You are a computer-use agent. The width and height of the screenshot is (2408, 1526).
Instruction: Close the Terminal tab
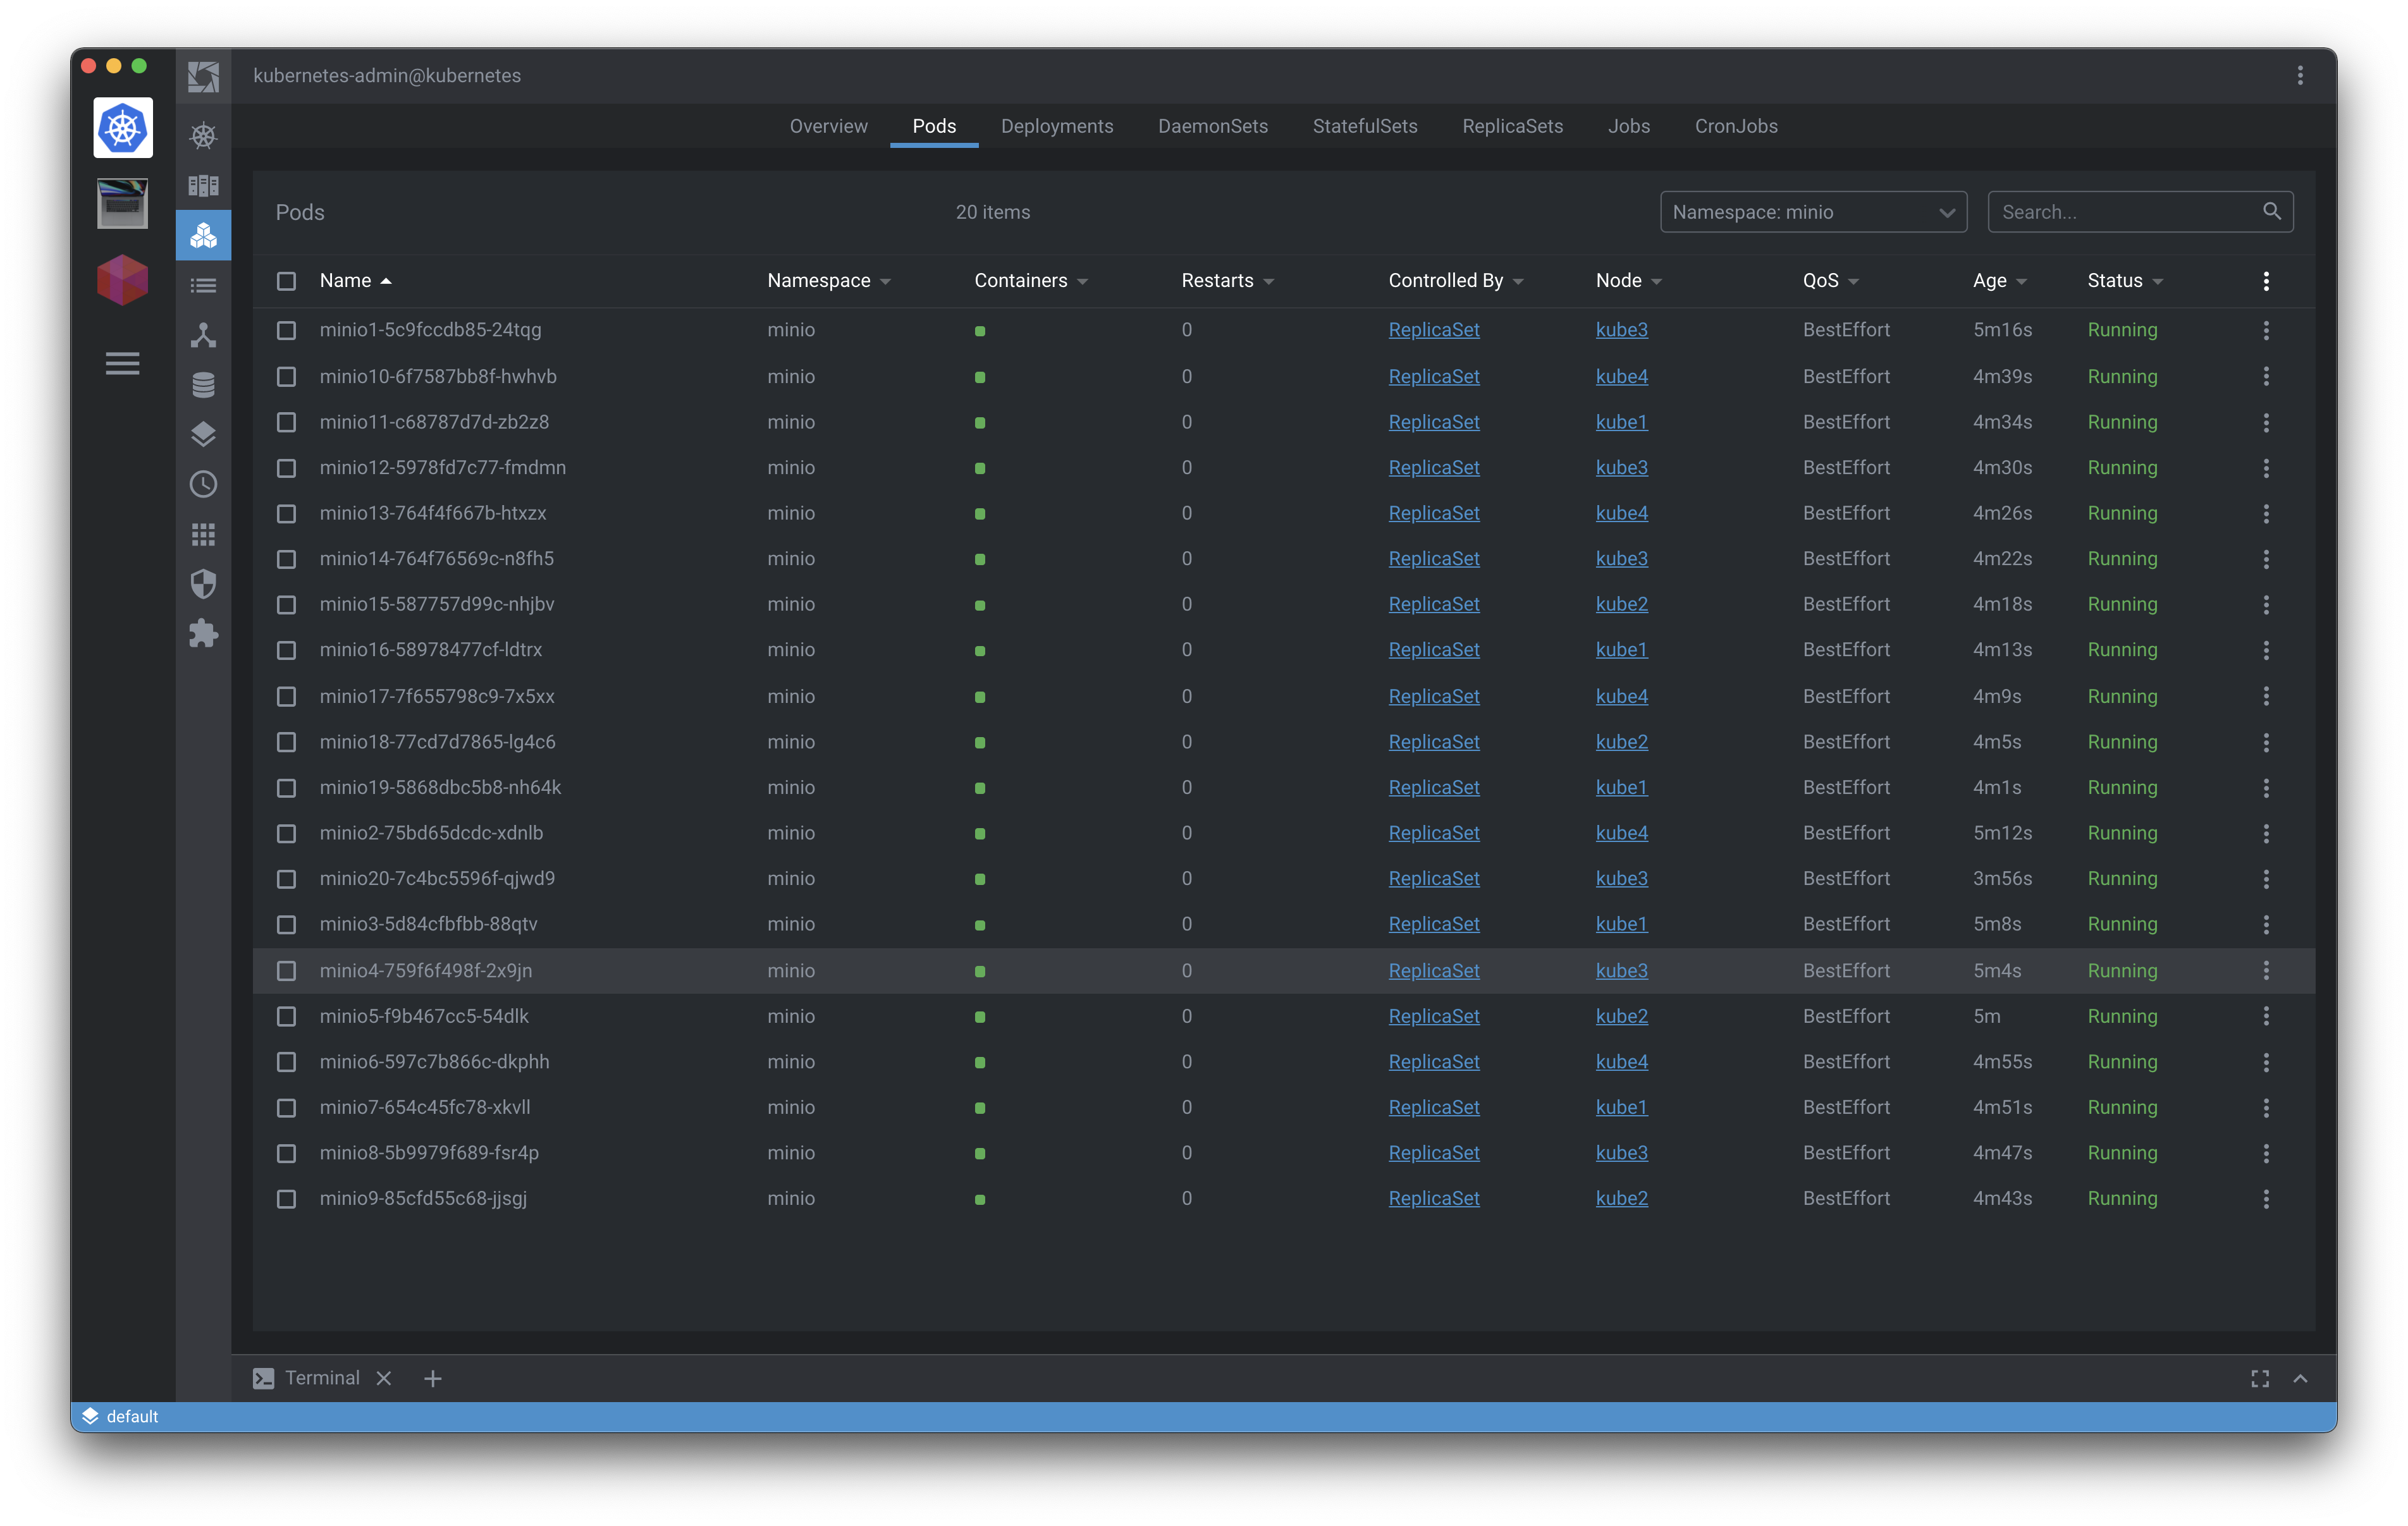point(384,1379)
